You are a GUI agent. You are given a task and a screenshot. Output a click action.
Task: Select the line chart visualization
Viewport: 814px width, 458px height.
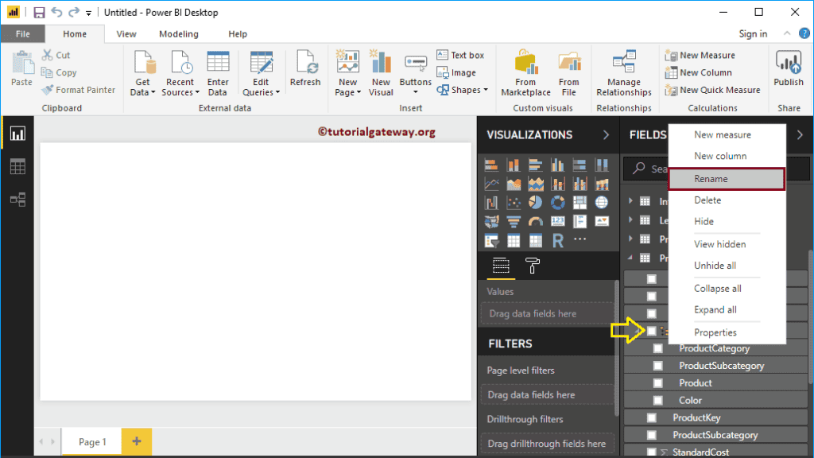491,184
